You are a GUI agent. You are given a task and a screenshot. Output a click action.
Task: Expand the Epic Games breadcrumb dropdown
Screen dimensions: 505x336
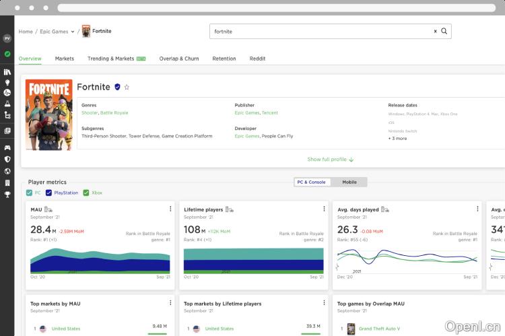tap(72, 32)
